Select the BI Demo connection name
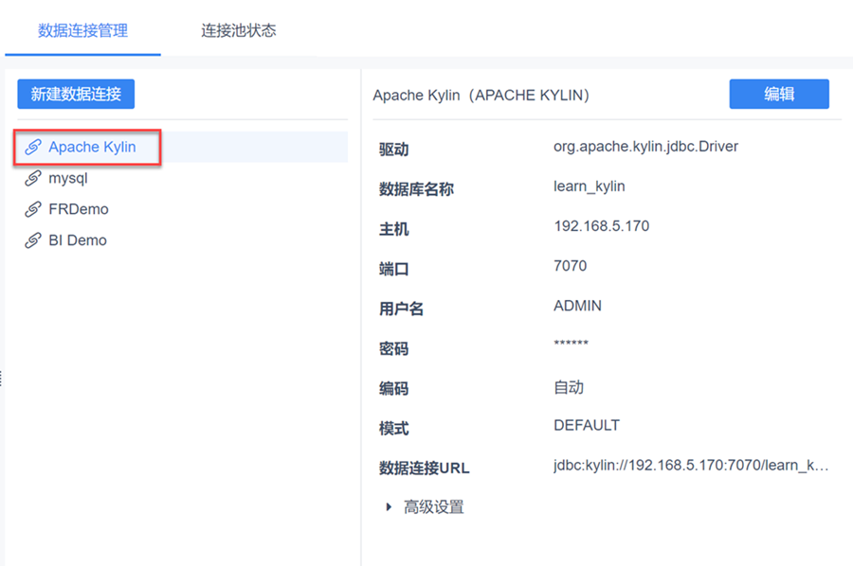This screenshot has height=566, width=853. click(78, 240)
